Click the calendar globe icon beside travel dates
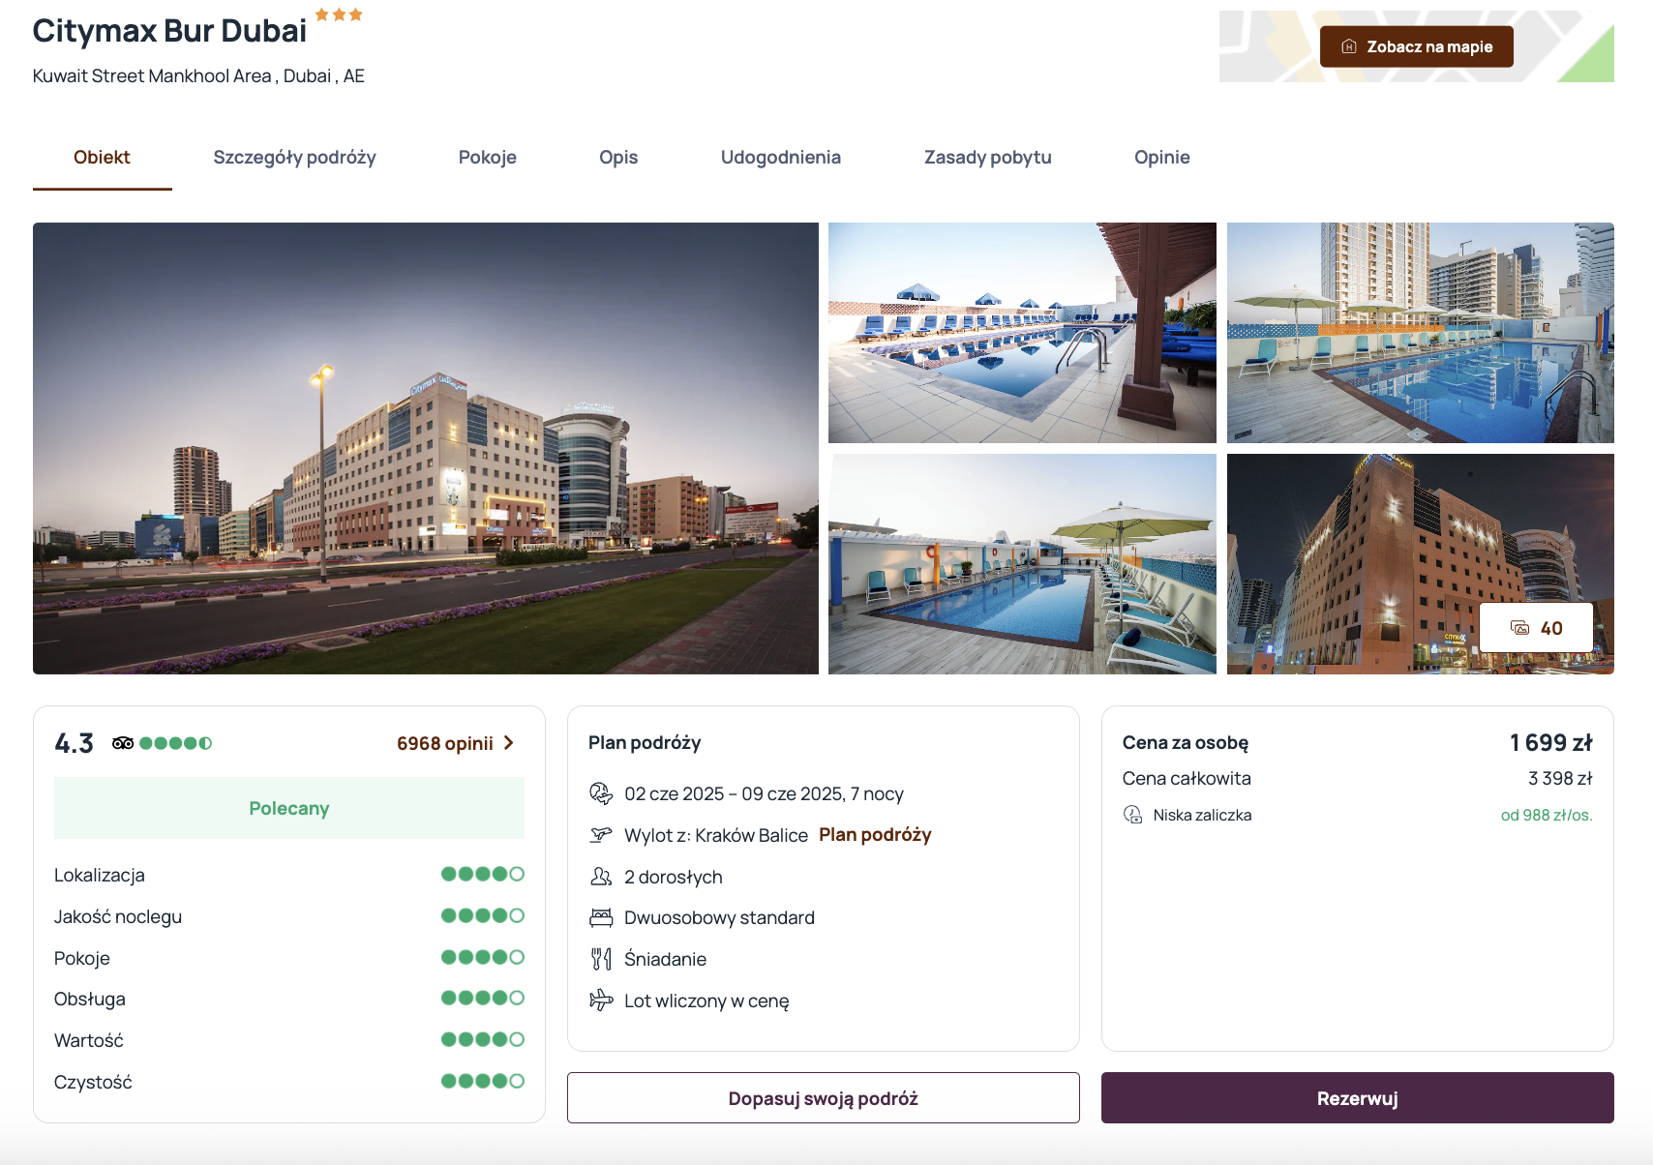The height and width of the screenshot is (1165, 1653). pyautogui.click(x=601, y=793)
